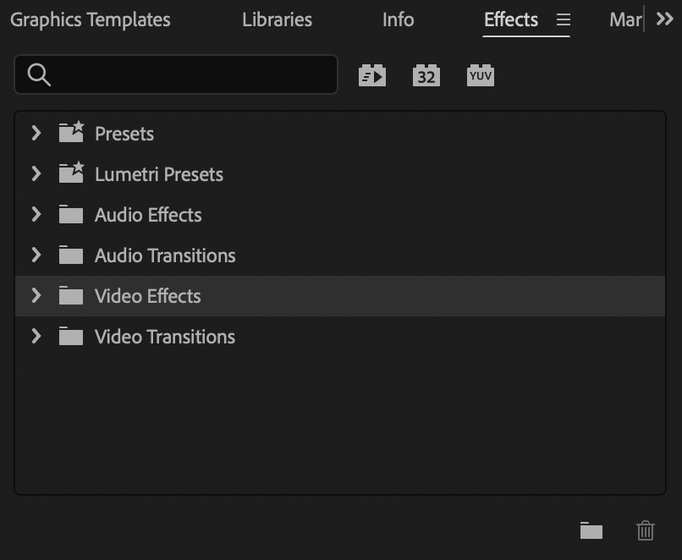Select the Lumetri Presets tree item label

[159, 174]
